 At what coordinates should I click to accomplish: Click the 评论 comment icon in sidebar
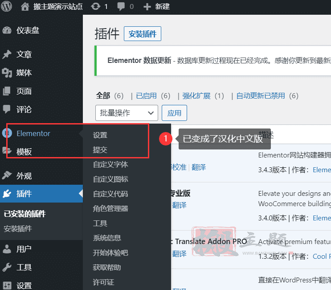pyautogui.click(x=7, y=109)
